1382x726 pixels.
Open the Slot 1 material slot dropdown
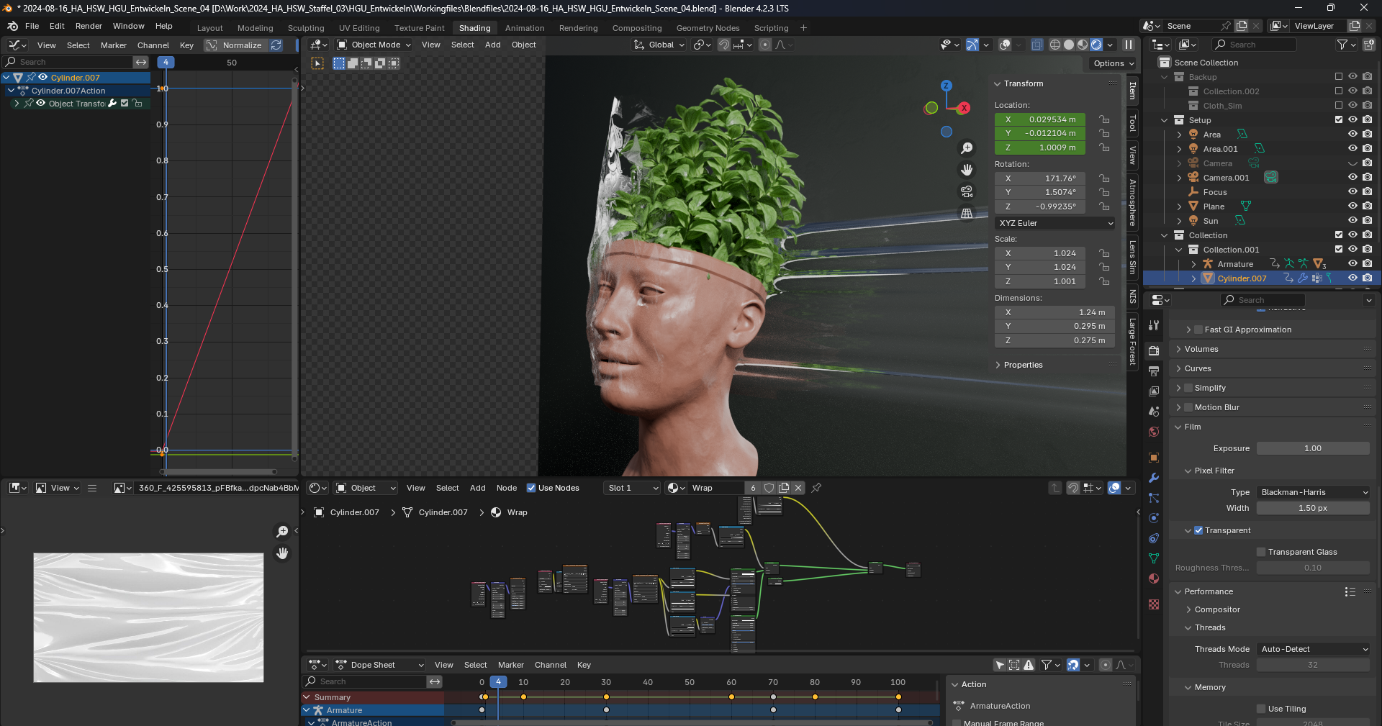[x=632, y=488]
